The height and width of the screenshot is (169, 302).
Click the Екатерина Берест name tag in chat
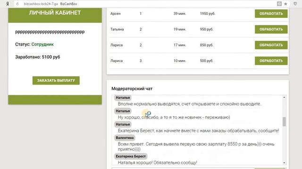tap(131, 156)
